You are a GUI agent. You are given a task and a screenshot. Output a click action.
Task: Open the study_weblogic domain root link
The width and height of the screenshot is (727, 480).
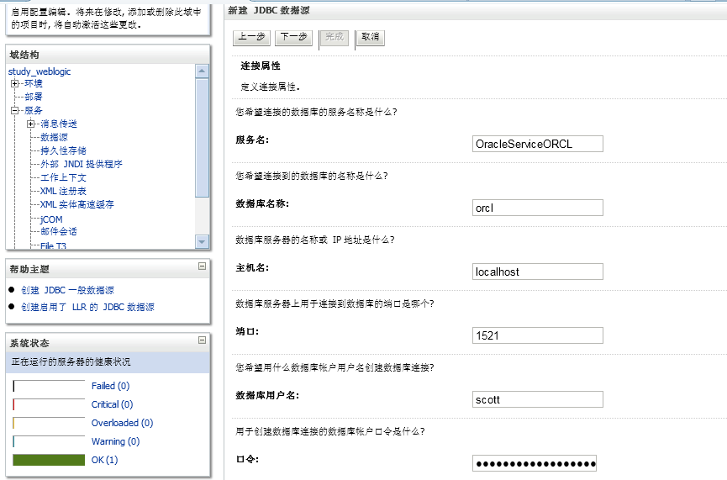click(40, 71)
